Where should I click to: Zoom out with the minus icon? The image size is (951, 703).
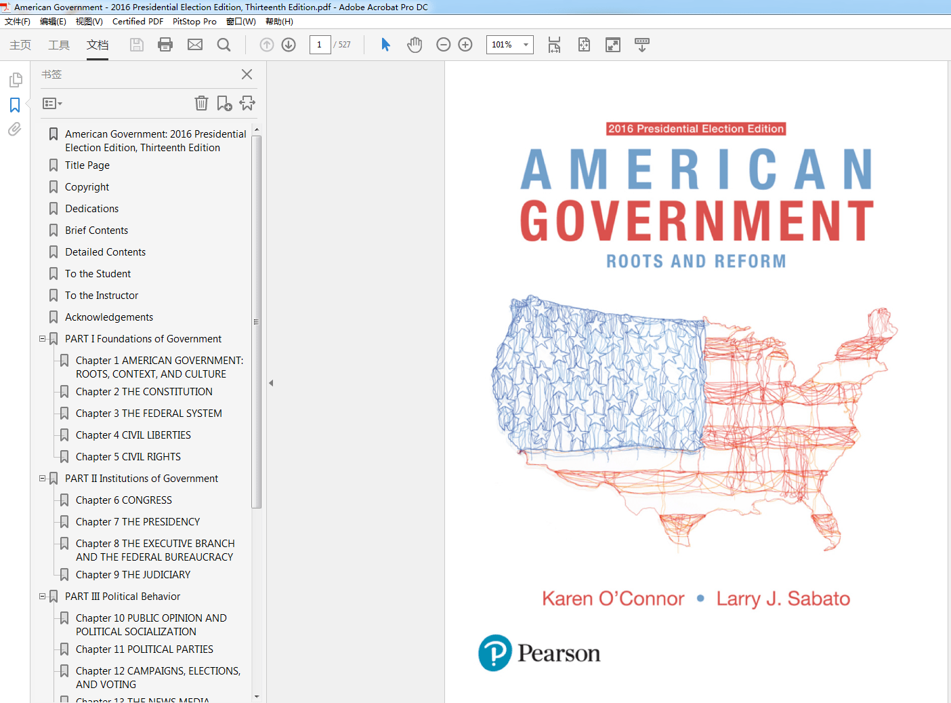444,45
